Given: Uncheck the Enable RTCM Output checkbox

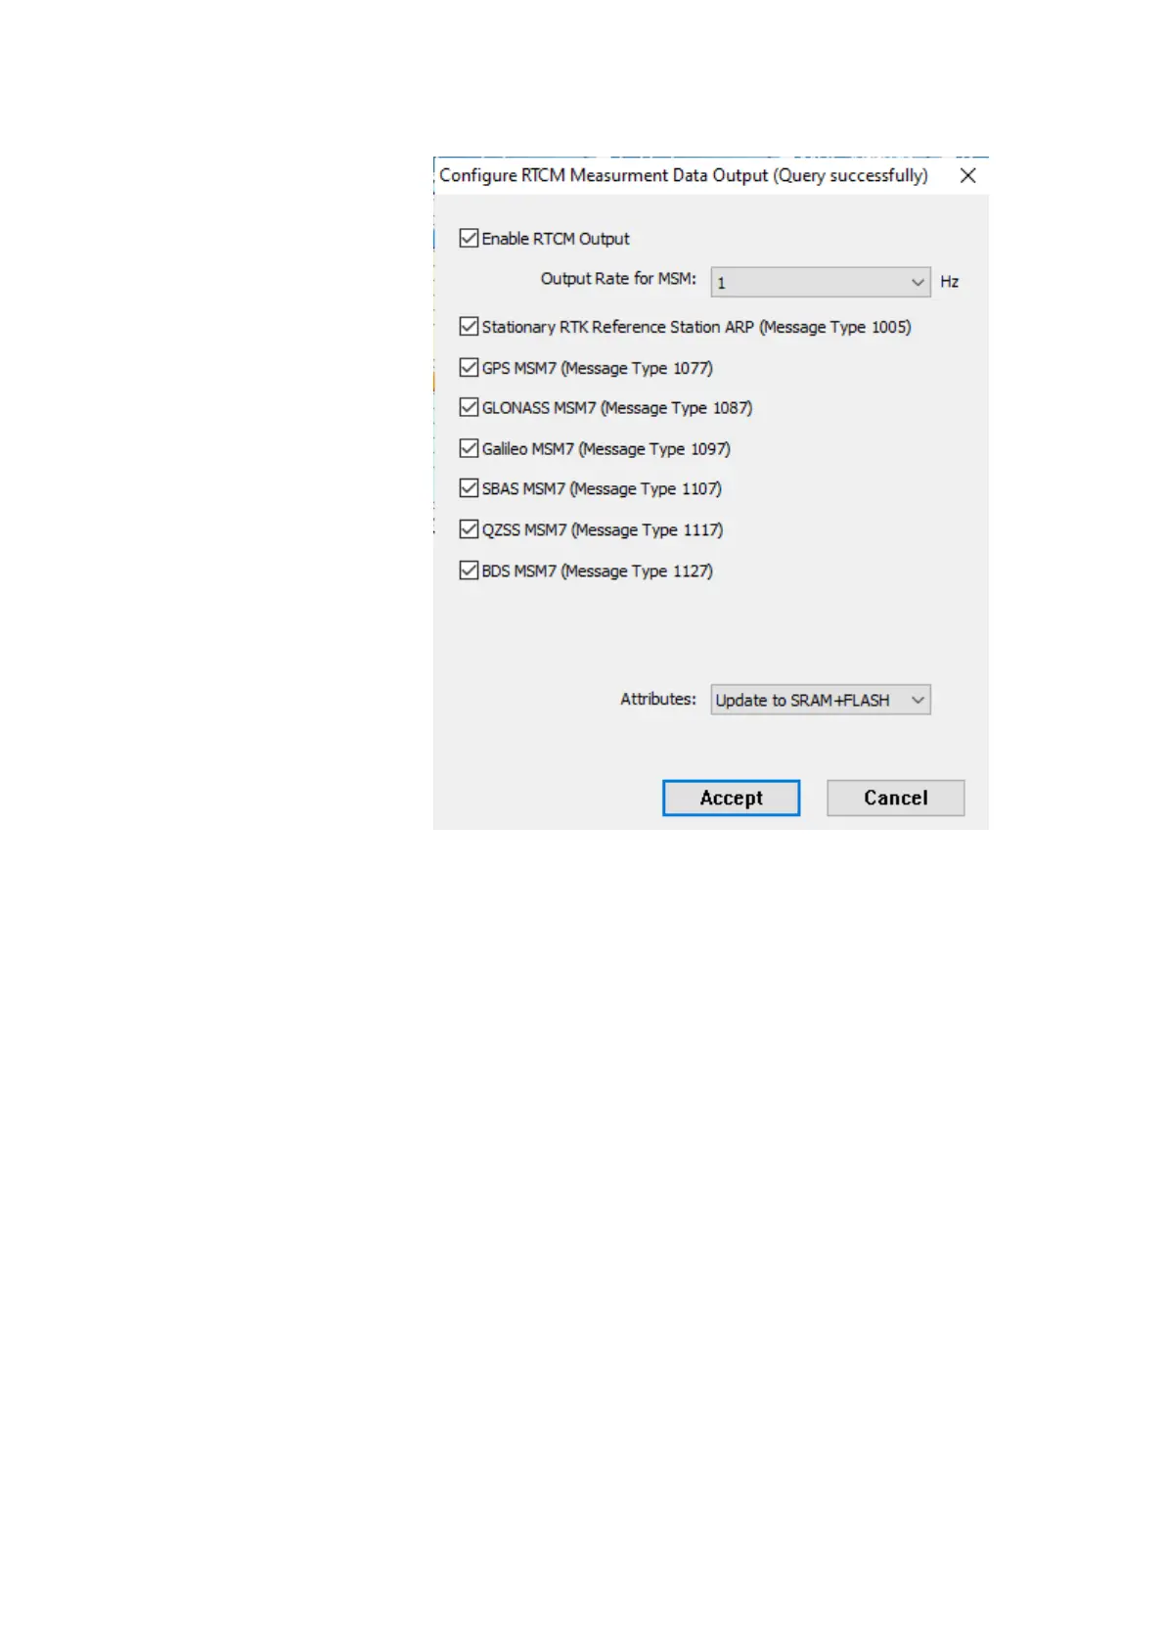Looking at the screenshot, I should coord(469,238).
